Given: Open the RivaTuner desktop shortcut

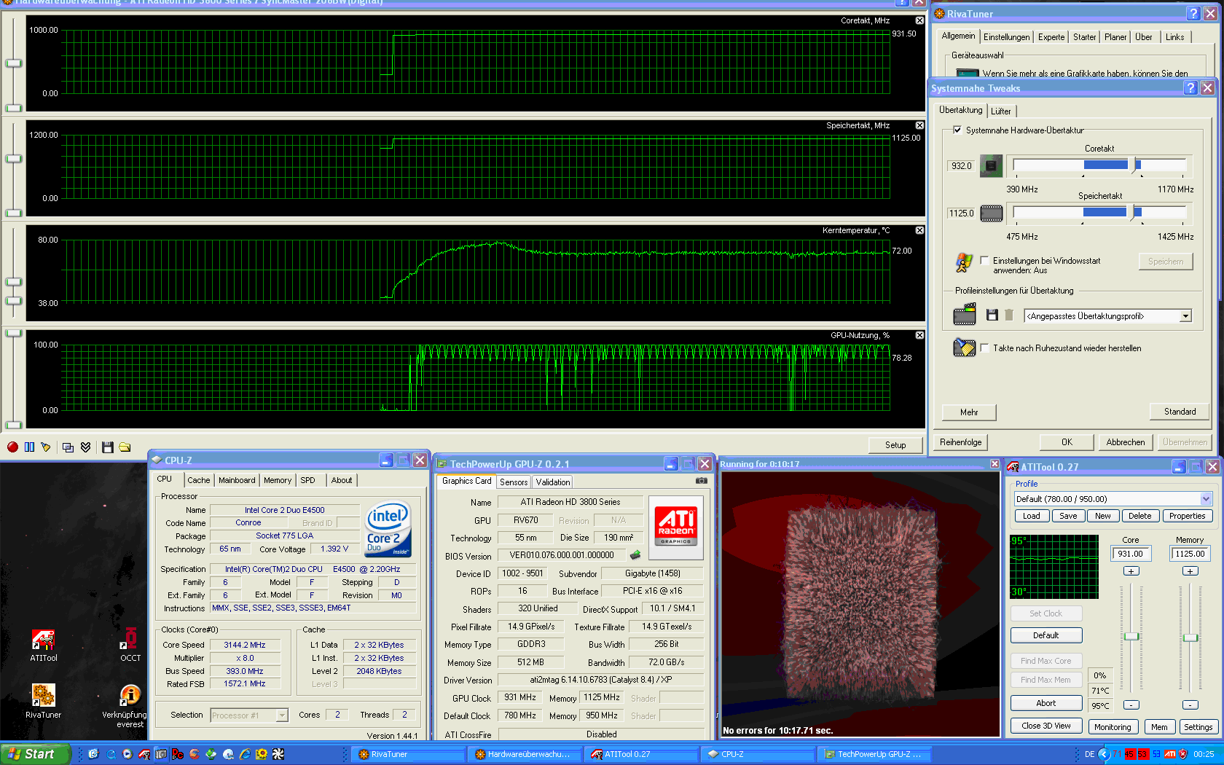Looking at the screenshot, I should pyautogui.click(x=44, y=701).
